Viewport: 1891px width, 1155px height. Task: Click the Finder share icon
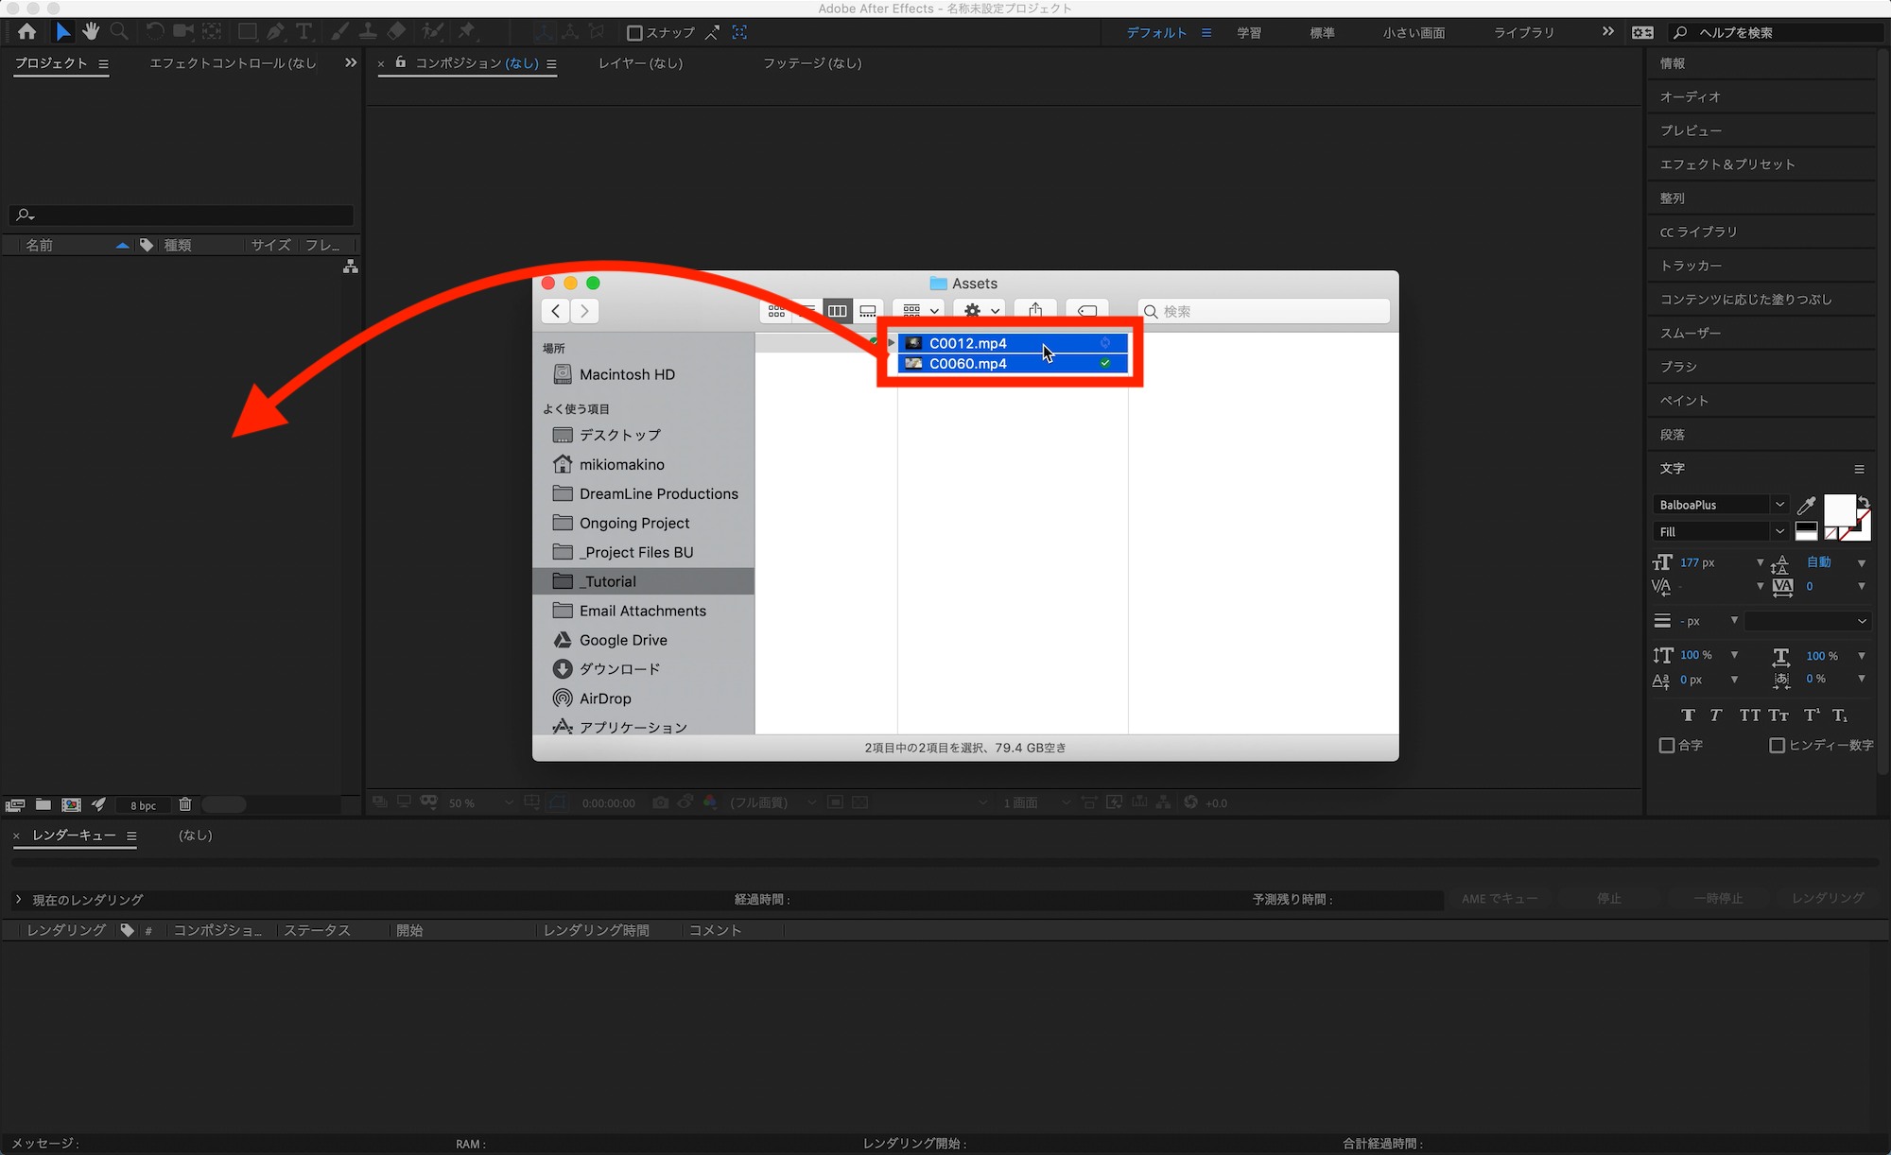point(1035,311)
